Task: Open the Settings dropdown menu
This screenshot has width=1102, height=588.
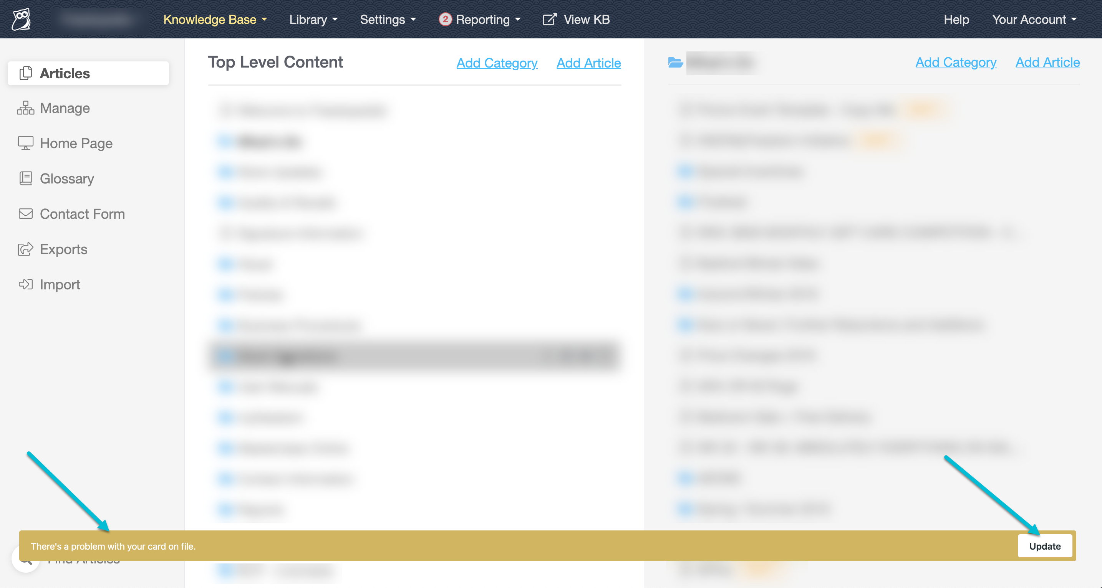Action: tap(388, 19)
